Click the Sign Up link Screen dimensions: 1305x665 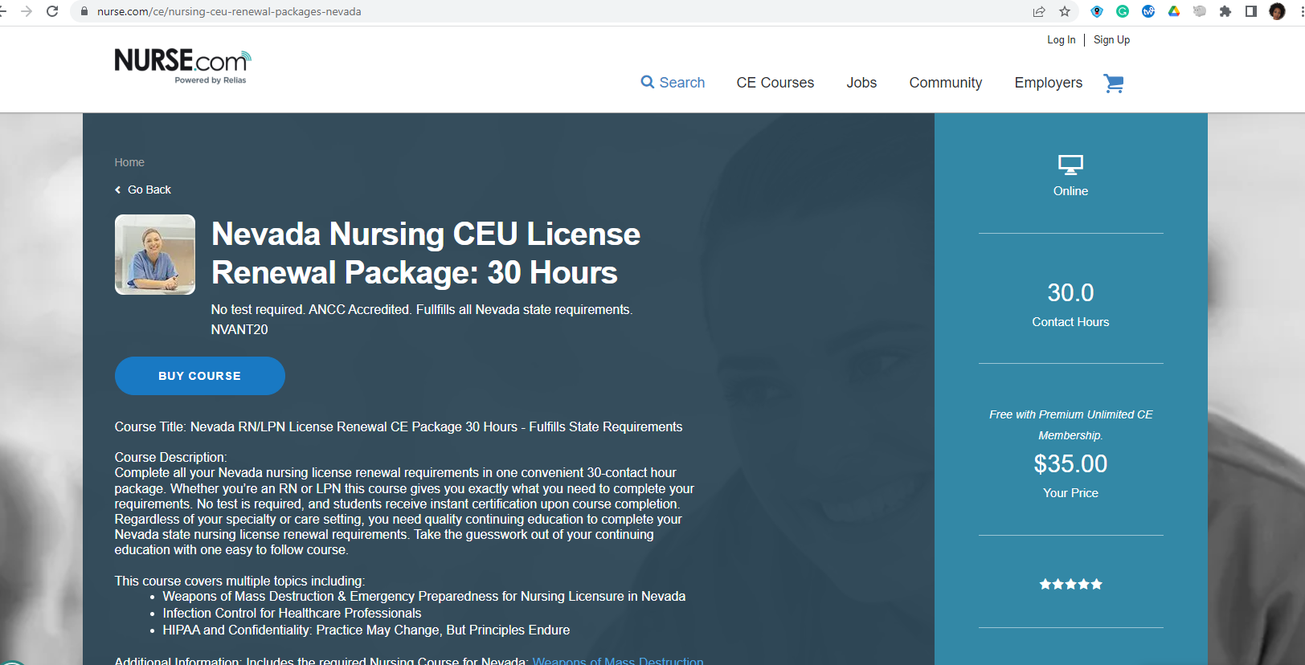[1111, 39]
